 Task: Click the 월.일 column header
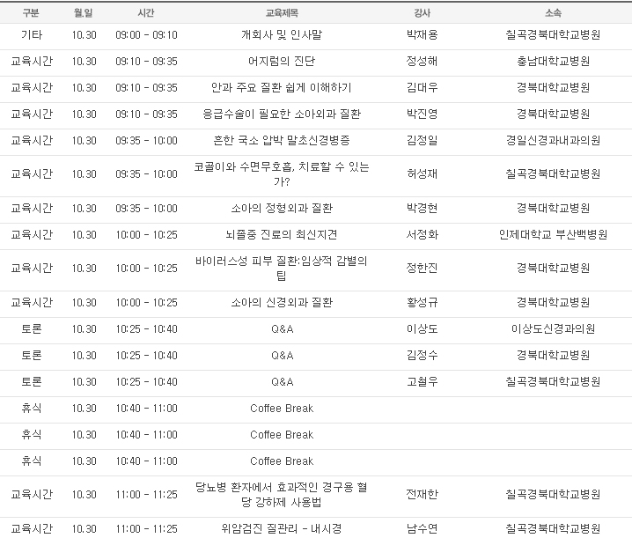click(x=84, y=13)
